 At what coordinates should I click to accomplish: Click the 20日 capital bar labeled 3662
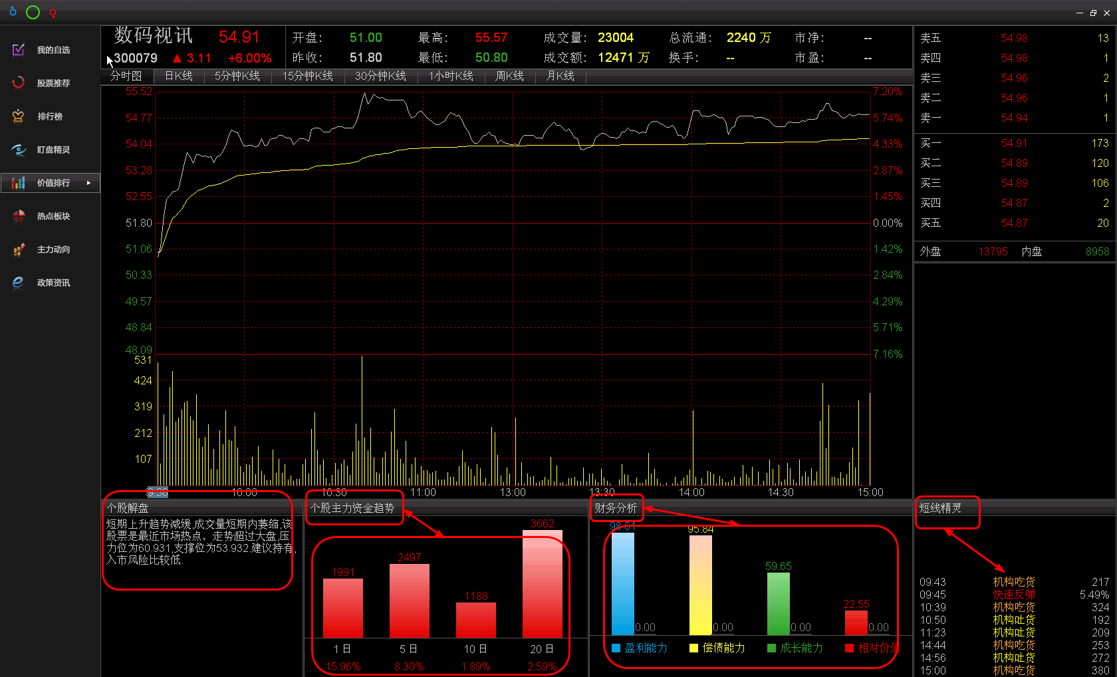point(543,584)
